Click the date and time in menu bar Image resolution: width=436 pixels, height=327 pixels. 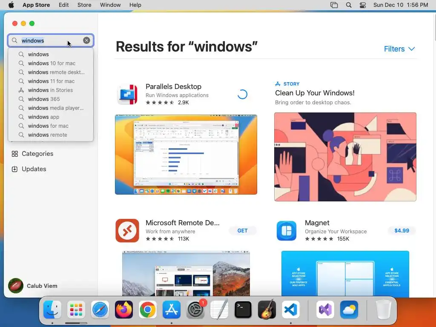click(x=400, y=5)
